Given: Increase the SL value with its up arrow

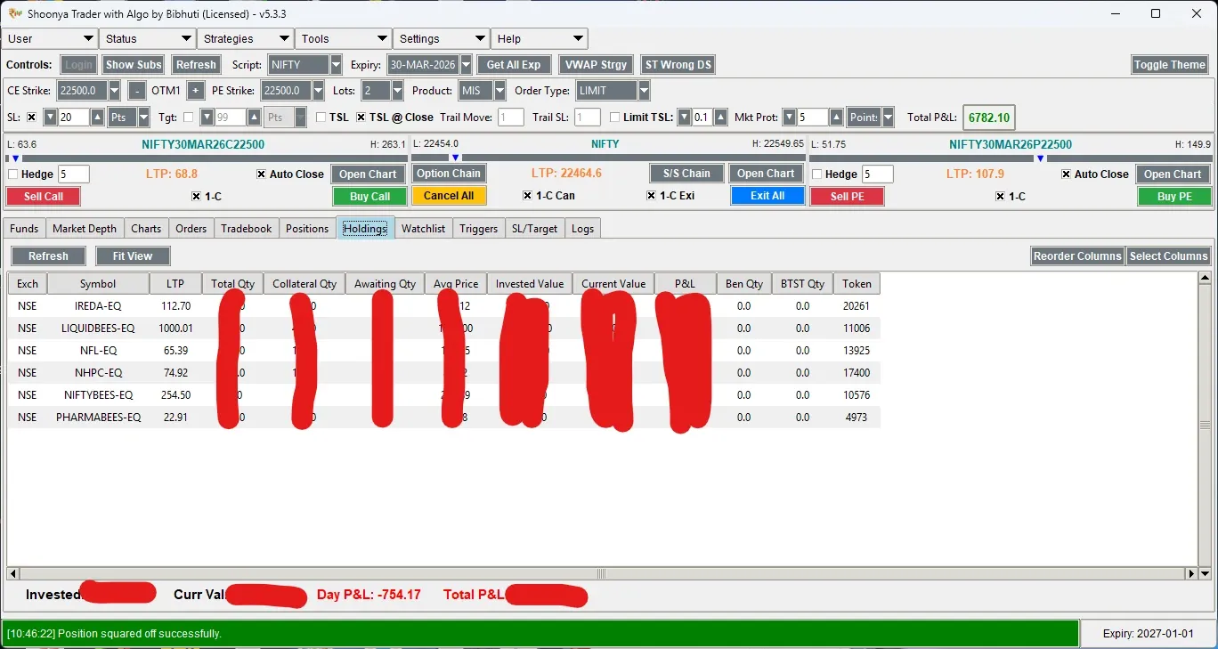Looking at the screenshot, I should click(98, 118).
